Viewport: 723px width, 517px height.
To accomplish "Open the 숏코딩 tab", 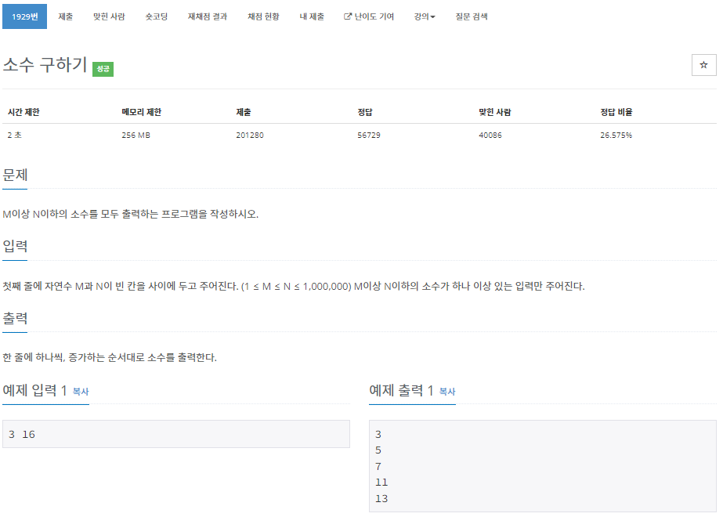I will (157, 16).
